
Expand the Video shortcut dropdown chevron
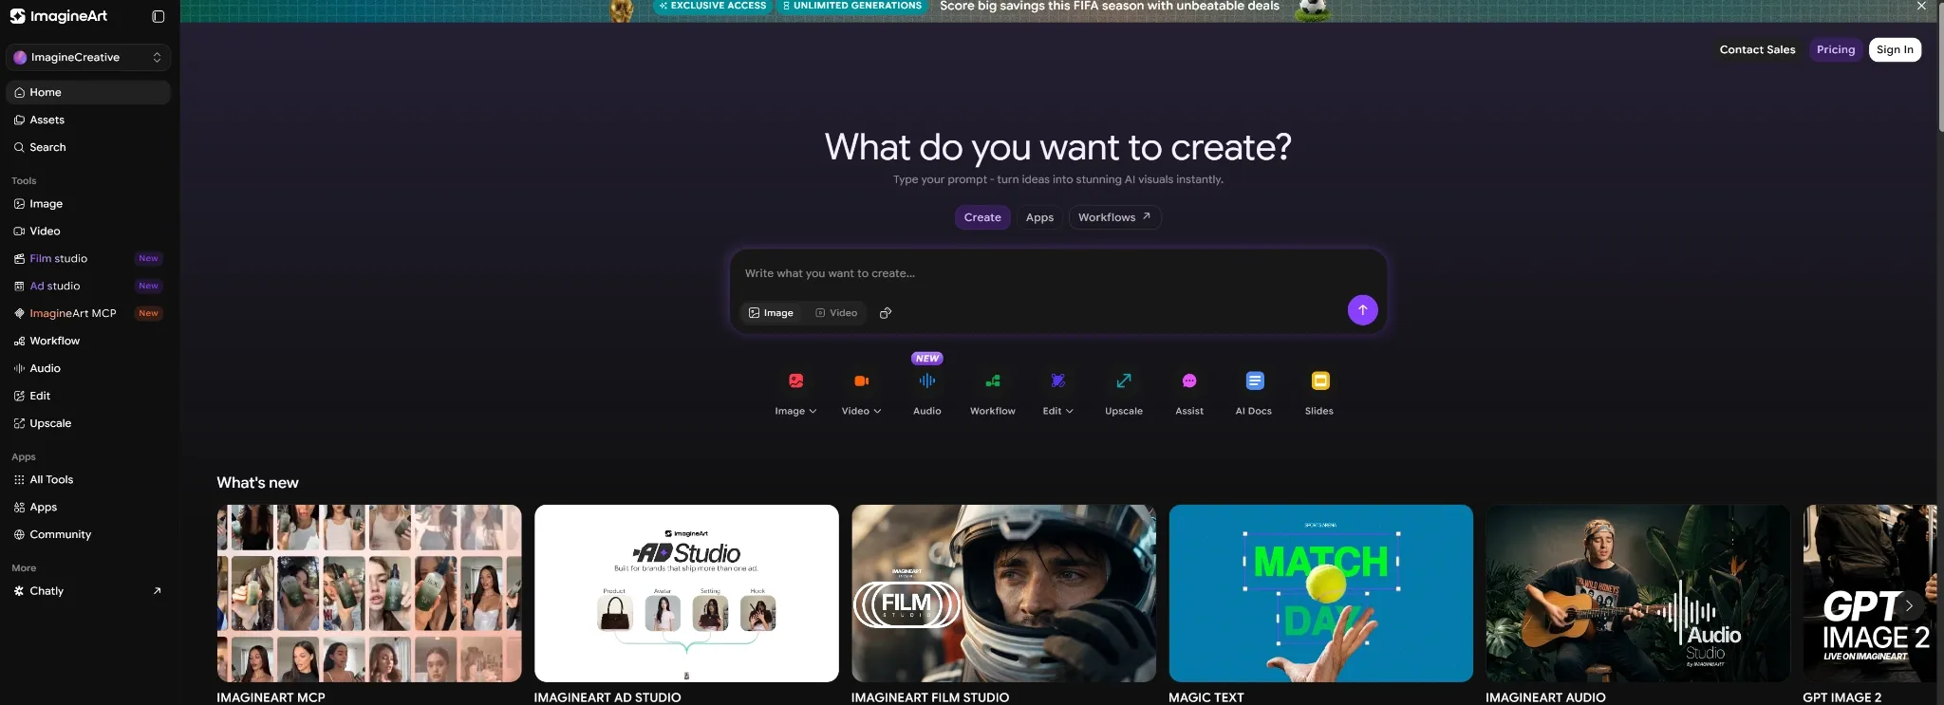pos(877,412)
